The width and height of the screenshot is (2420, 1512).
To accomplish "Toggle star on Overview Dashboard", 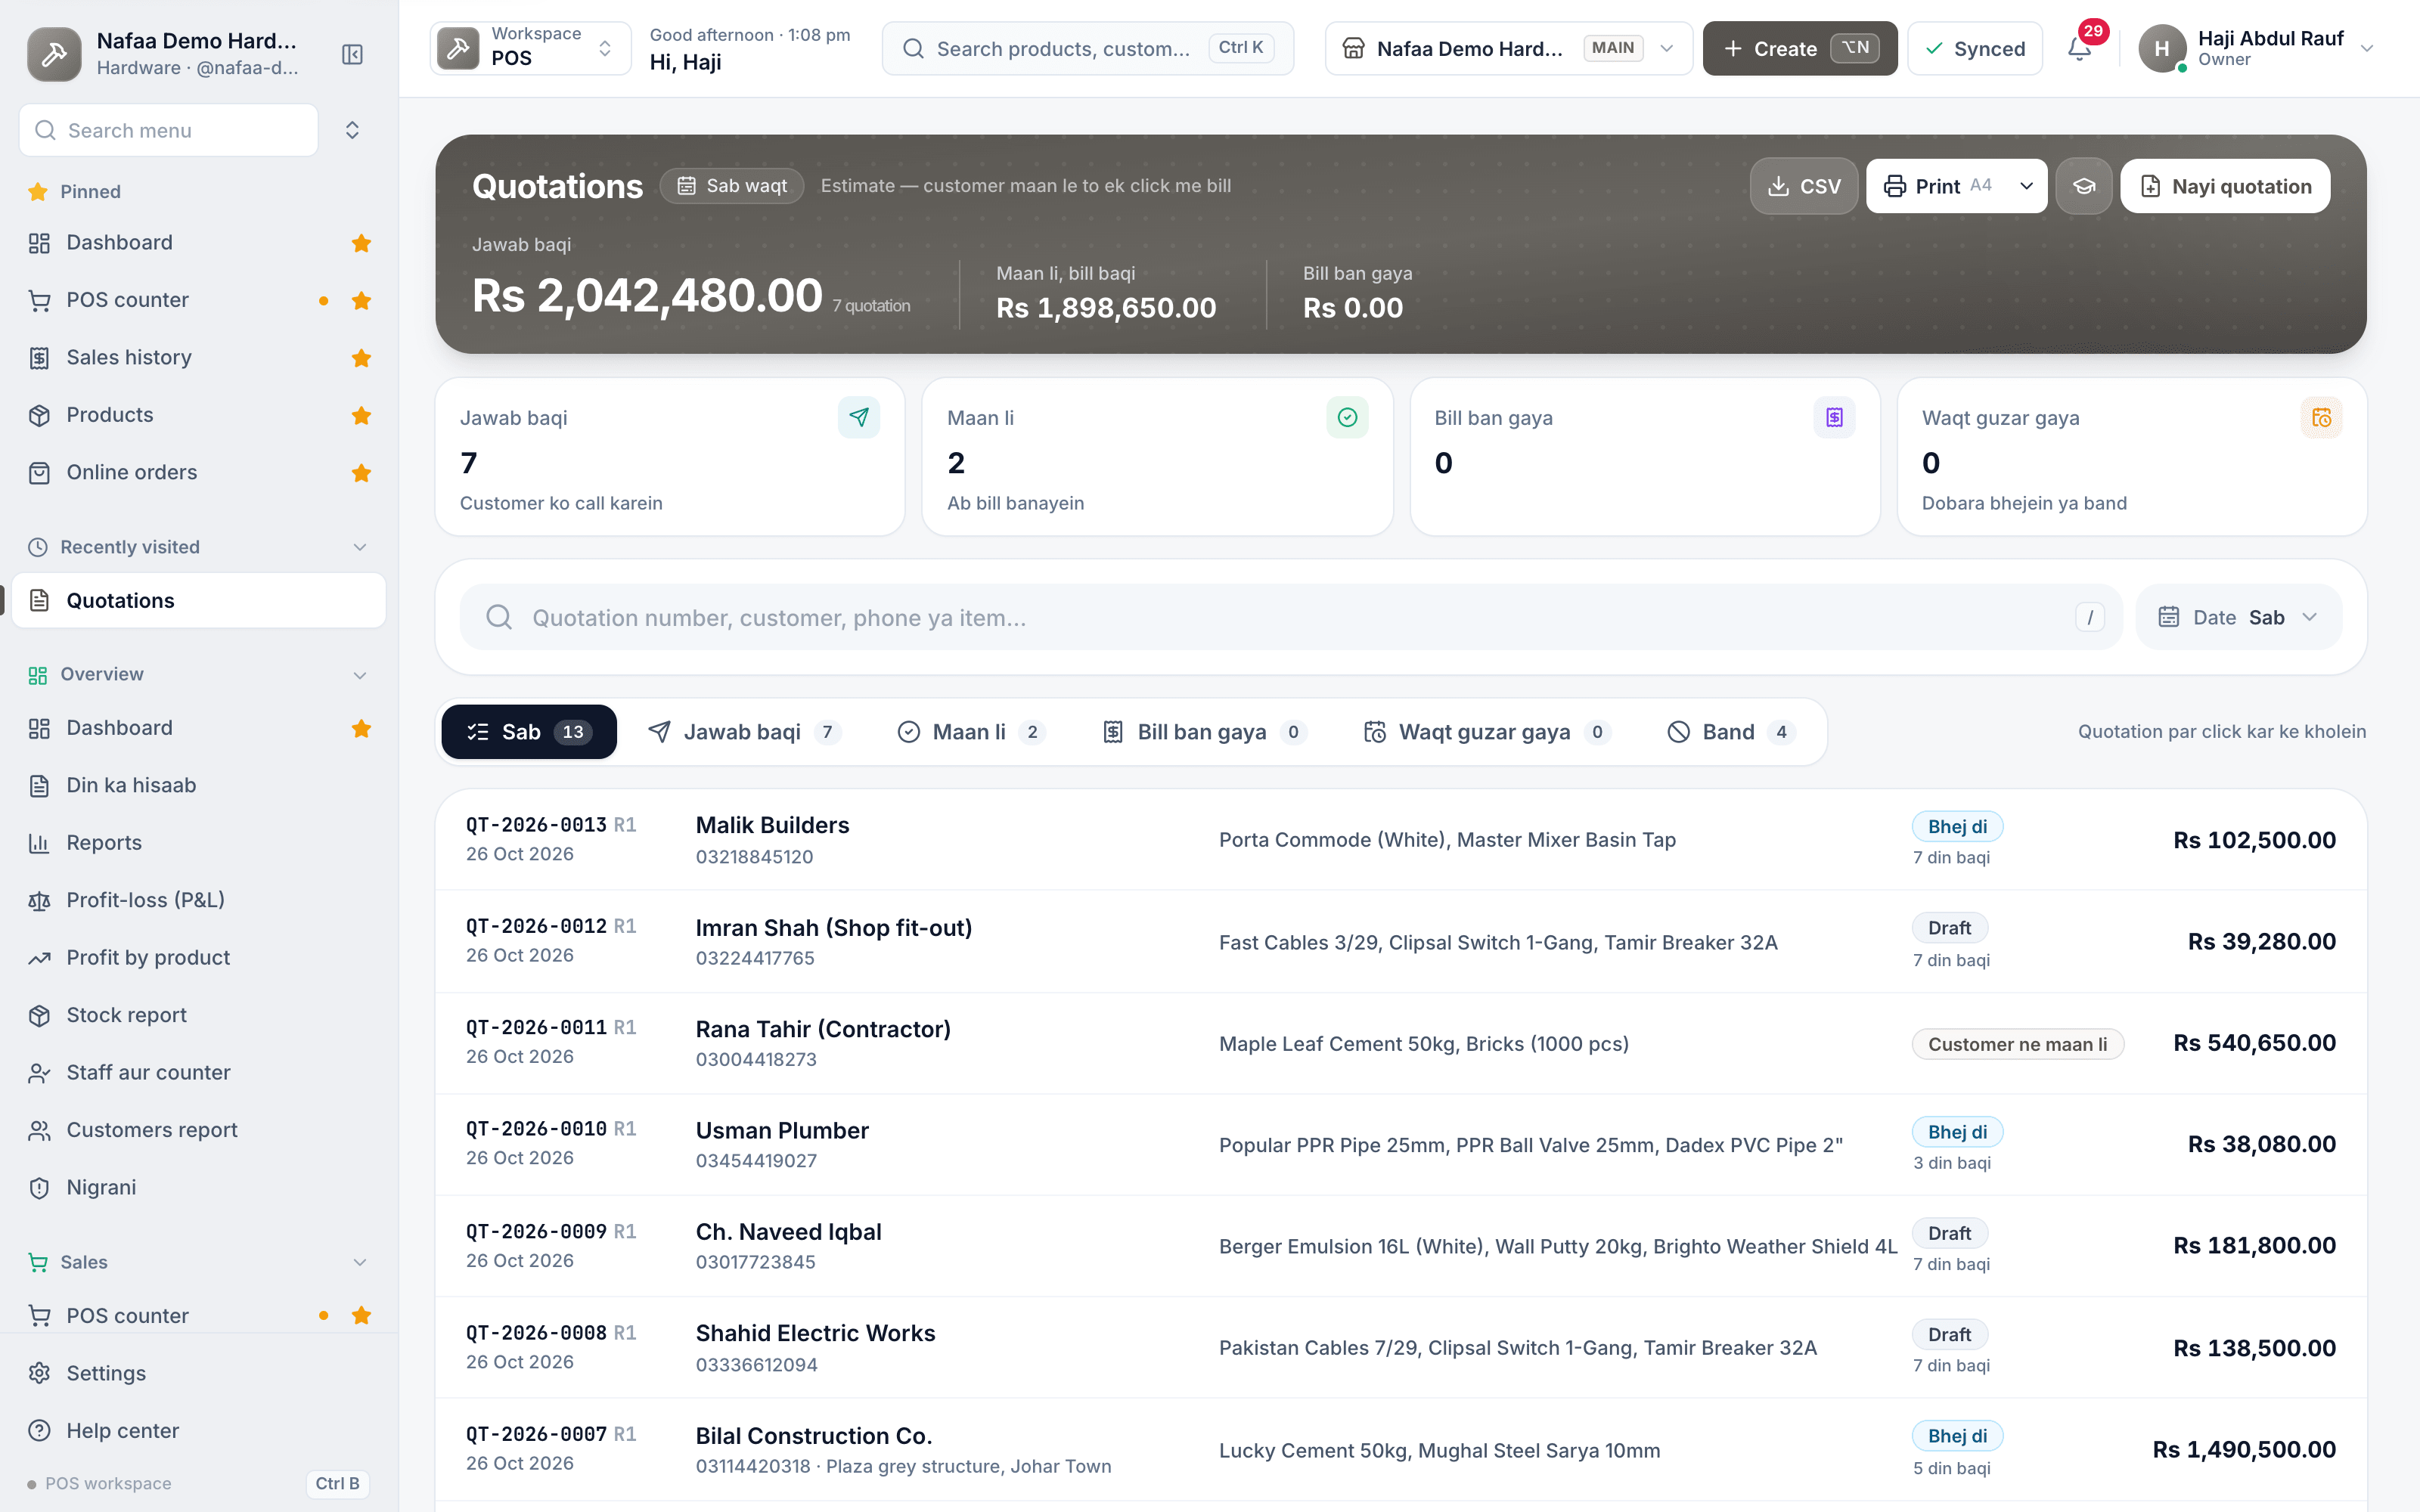I will pyautogui.click(x=361, y=729).
